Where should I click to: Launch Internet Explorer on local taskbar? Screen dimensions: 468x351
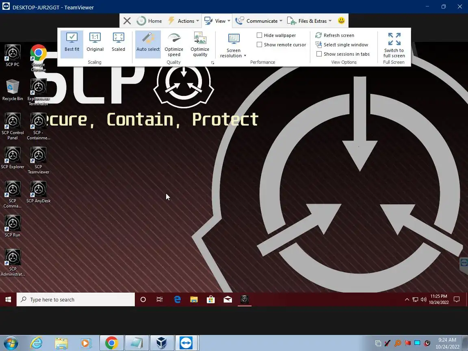point(36,343)
